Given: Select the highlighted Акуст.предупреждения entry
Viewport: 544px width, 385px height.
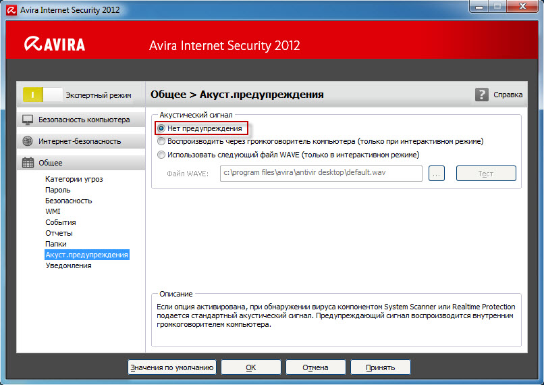Looking at the screenshot, I should (87, 255).
